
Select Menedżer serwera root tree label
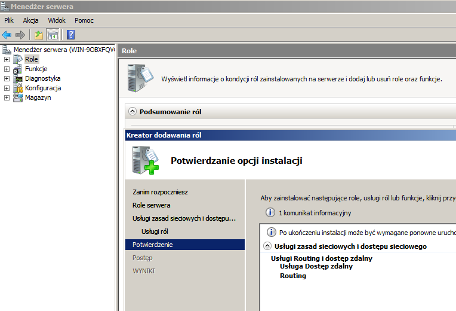[64, 50]
